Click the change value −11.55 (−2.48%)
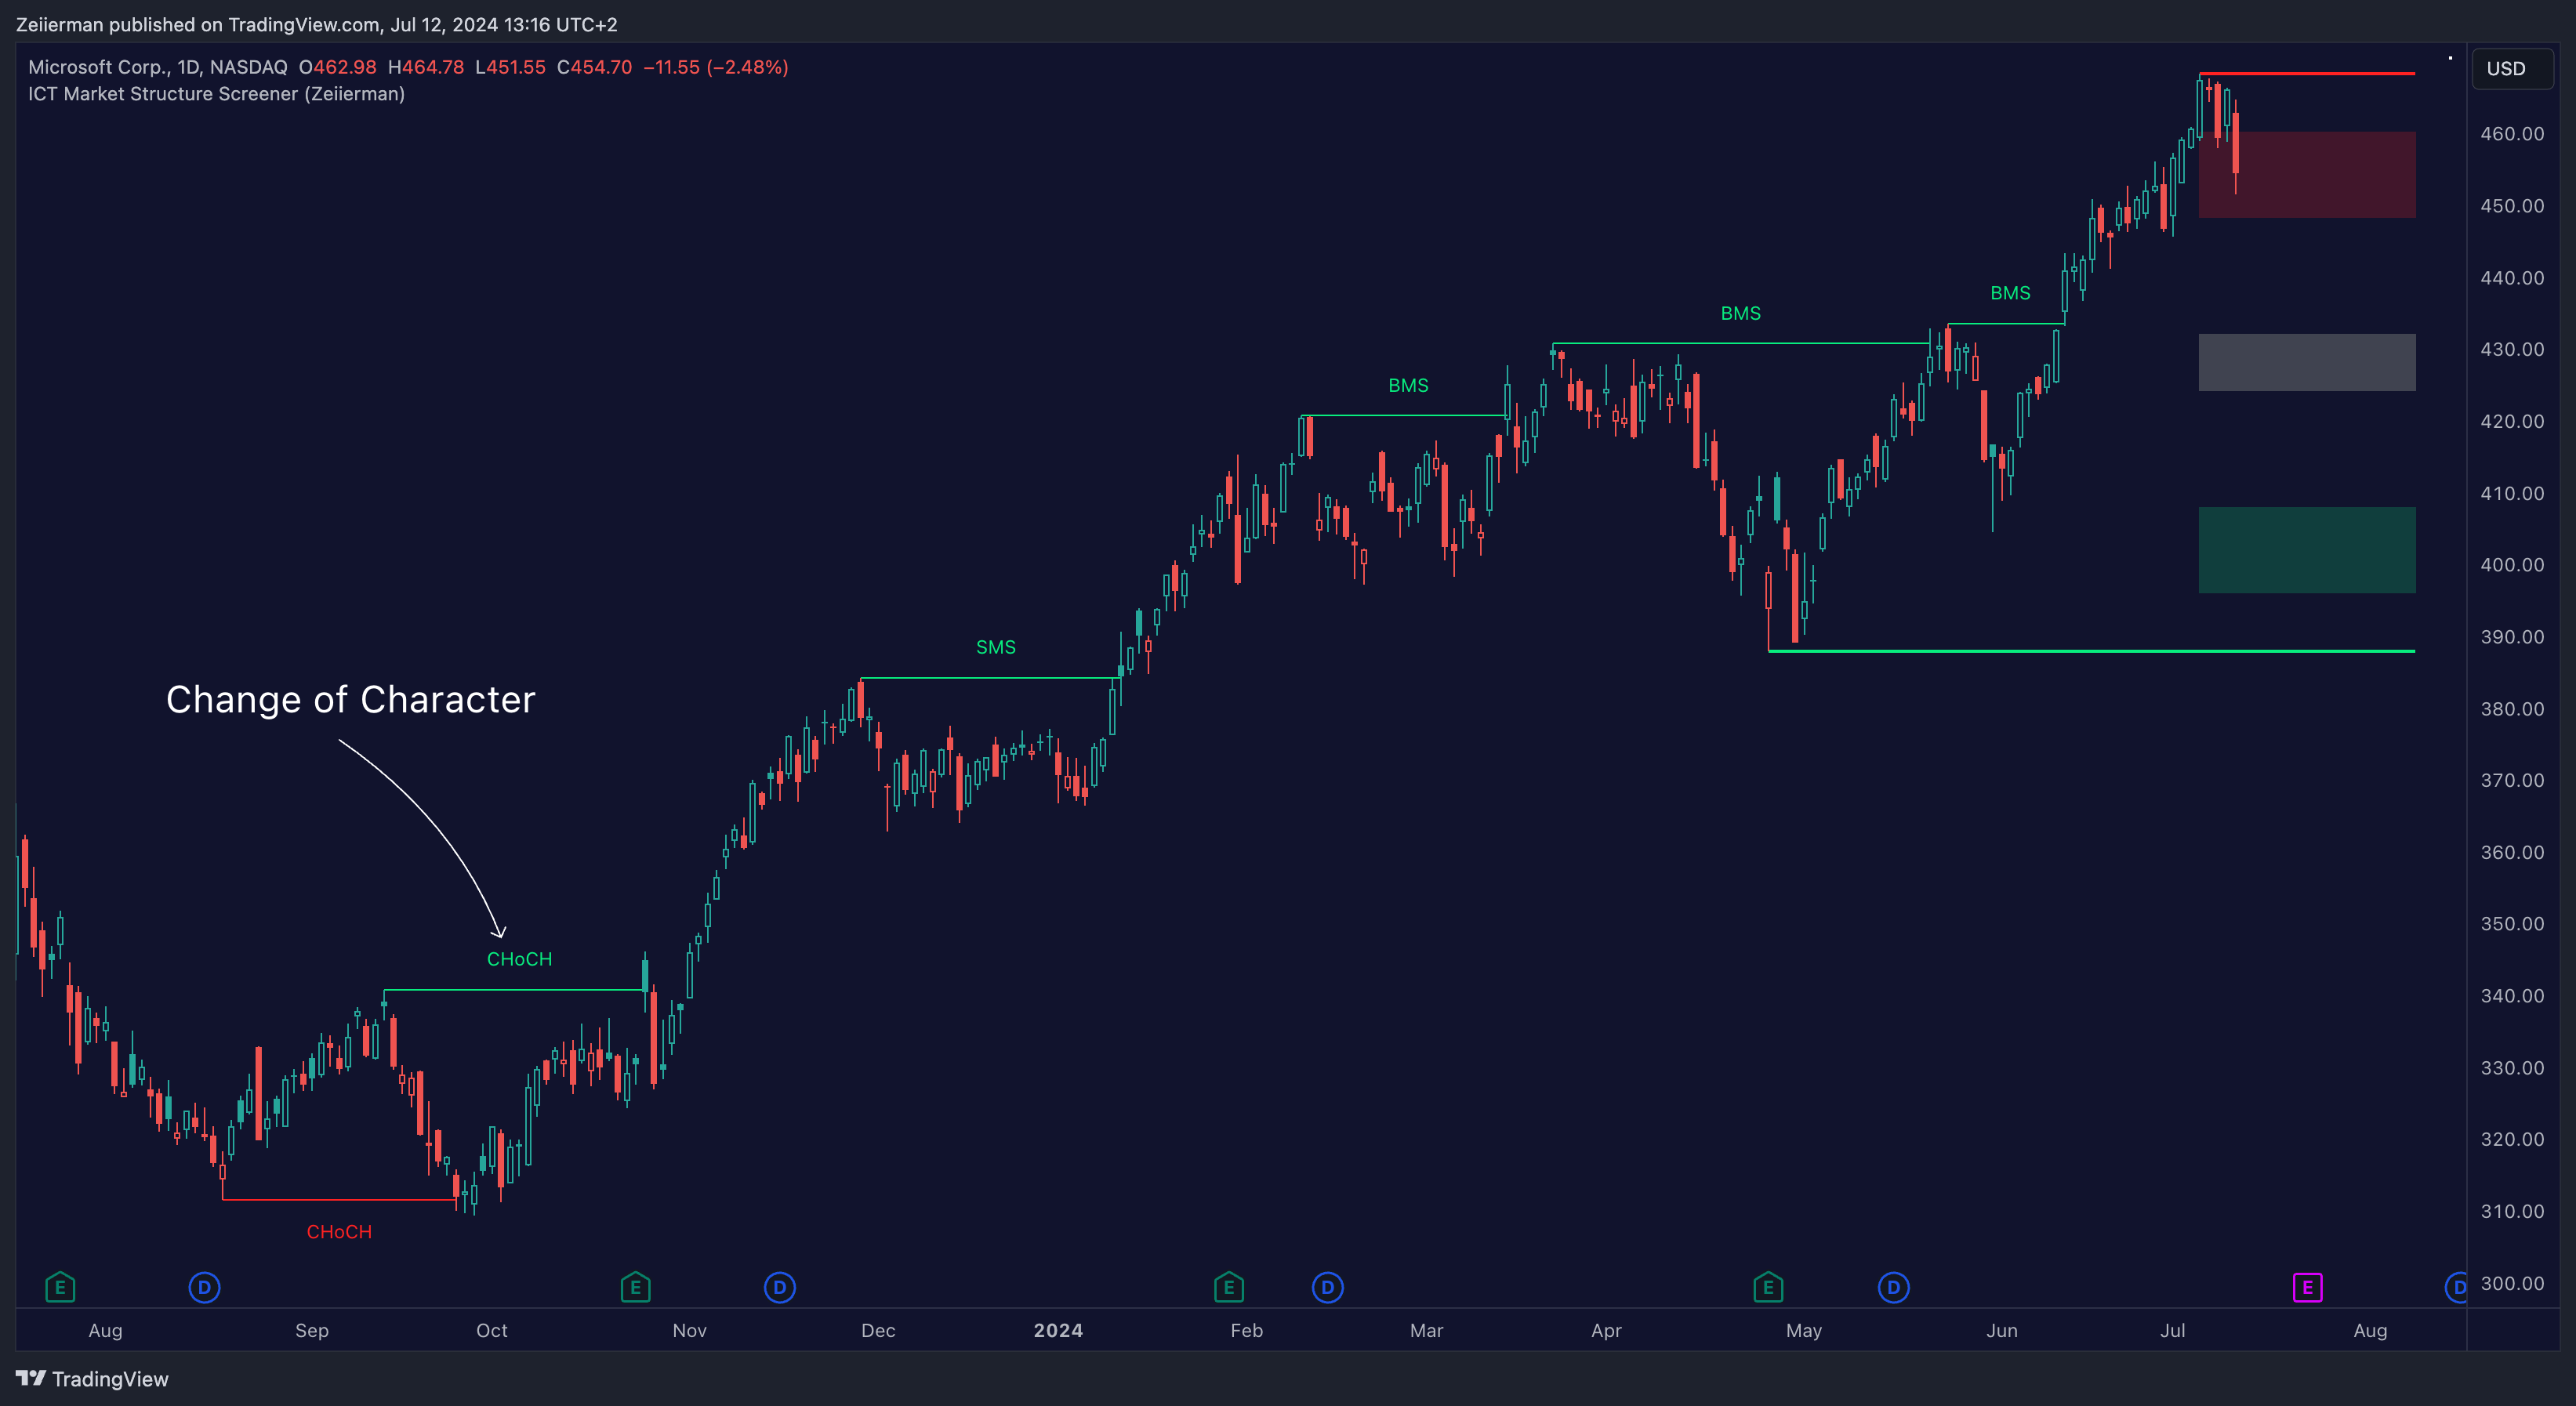The width and height of the screenshot is (2576, 1406). pos(716,67)
